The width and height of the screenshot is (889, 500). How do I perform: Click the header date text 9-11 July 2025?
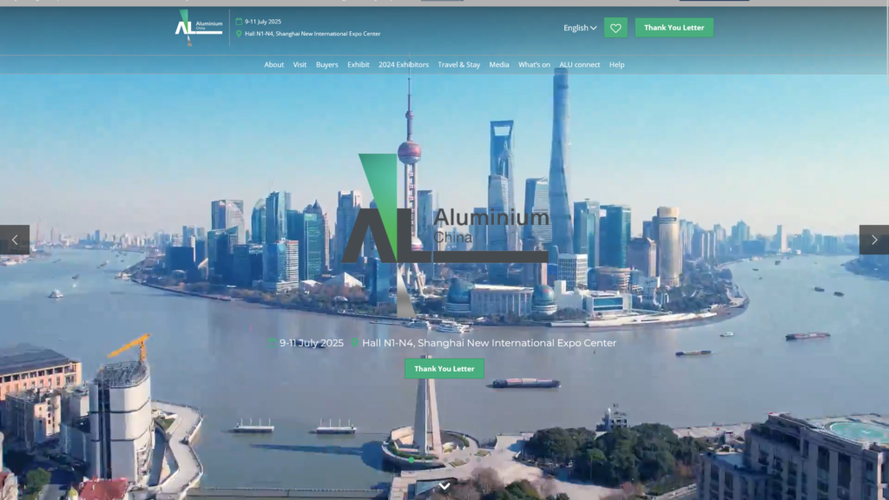[263, 22]
